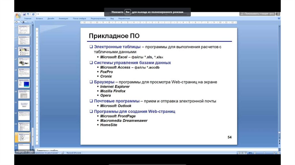Click the PowerPoint ribbon help icon
295x165 pixels.
pos(279,18)
